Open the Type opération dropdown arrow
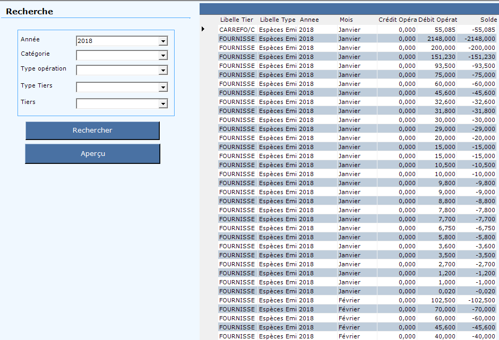Image resolution: width=499 pixels, height=340 pixels. (163, 71)
